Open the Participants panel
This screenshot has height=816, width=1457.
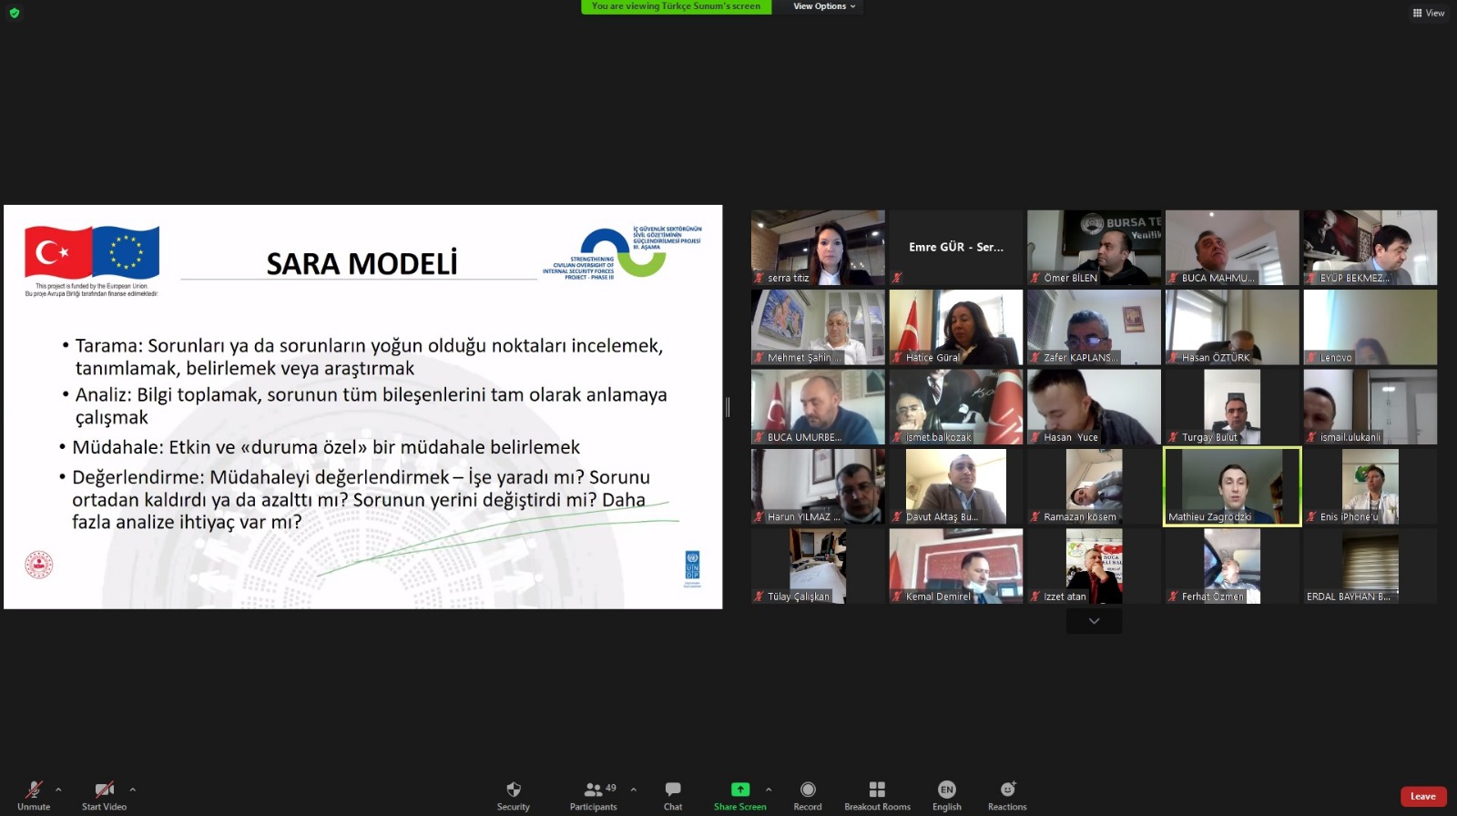[x=594, y=790]
